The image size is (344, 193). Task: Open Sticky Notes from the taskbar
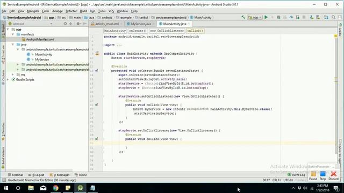tap(68, 188)
